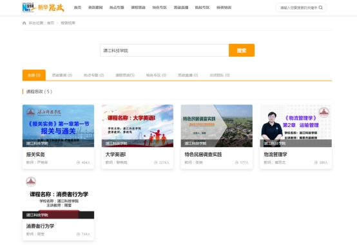This screenshot has height=245, width=357.
Task: Select the 名师团队 (0) tab
Action: click(220, 75)
